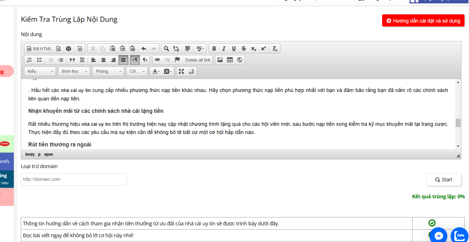The image size is (469, 242).
Task: Toggle justify text alignment
Action: click(x=123, y=60)
